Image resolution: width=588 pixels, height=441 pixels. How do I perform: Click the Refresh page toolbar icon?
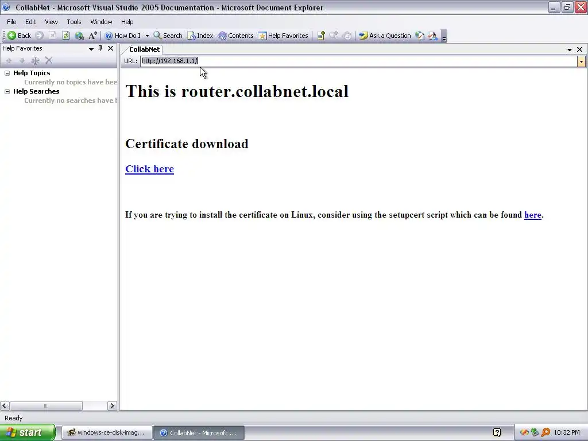click(65, 36)
